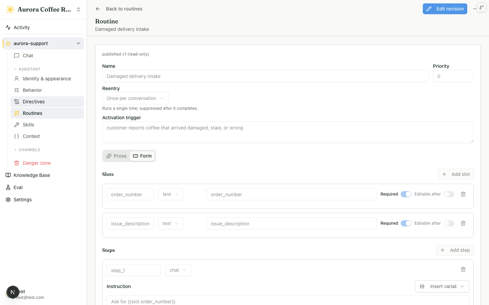Click the Skills wrench icon
Image resolution: width=489 pixels, height=305 pixels.
pos(17,125)
